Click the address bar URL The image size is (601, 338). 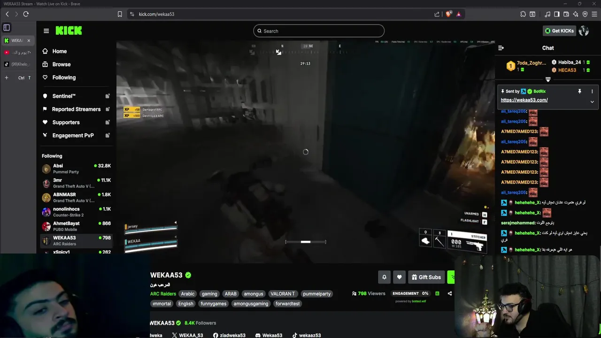156,14
